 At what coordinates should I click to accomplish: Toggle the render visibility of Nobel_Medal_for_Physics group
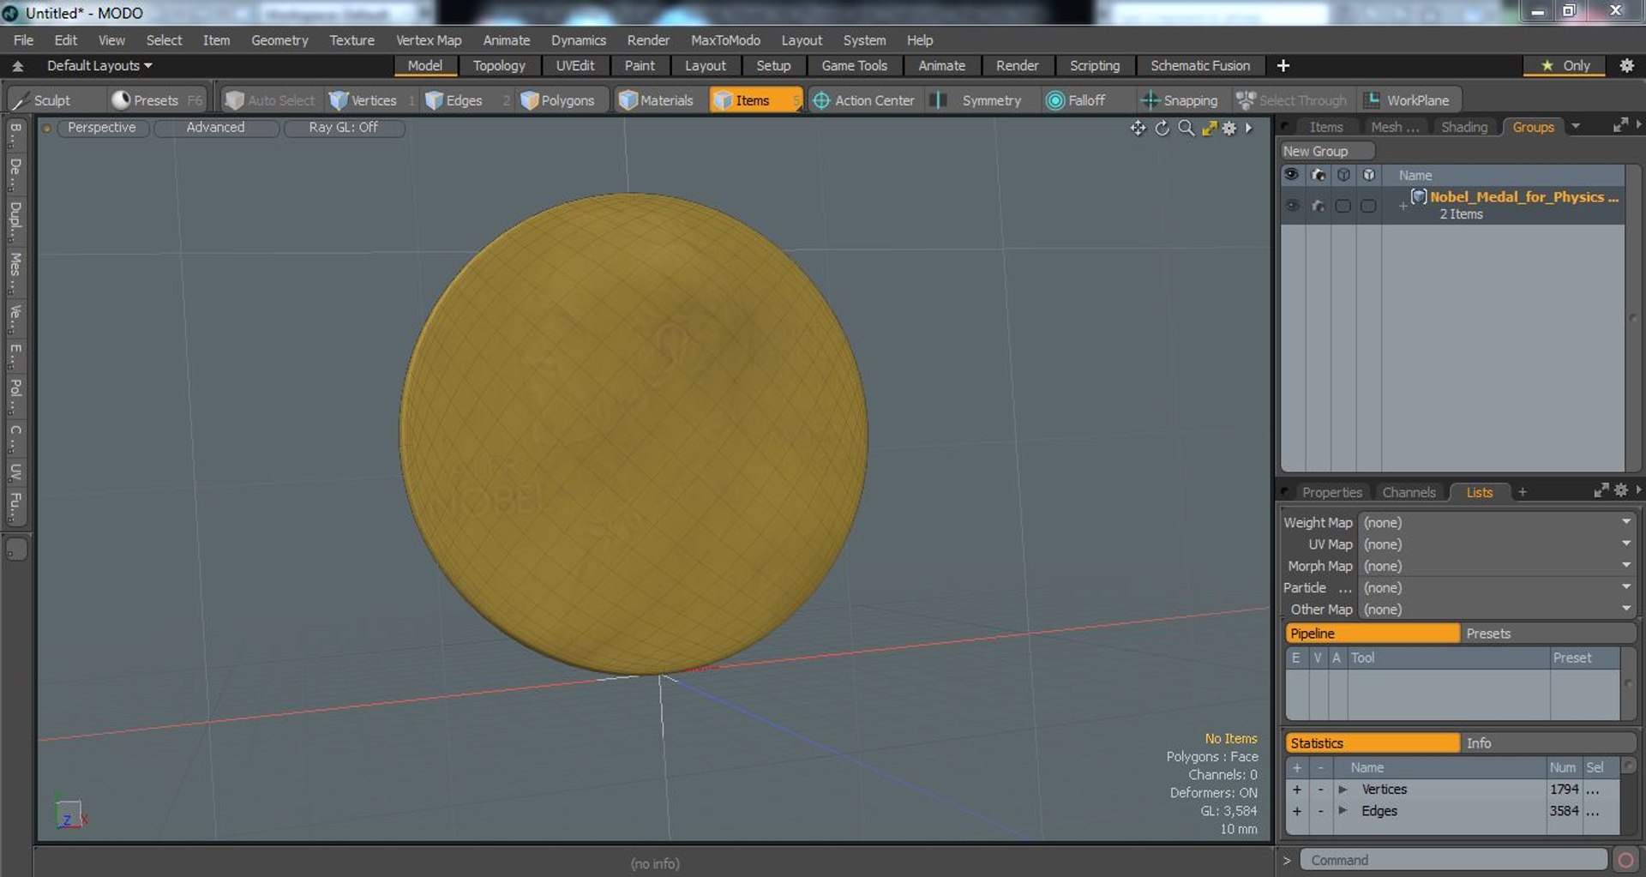[1318, 206]
